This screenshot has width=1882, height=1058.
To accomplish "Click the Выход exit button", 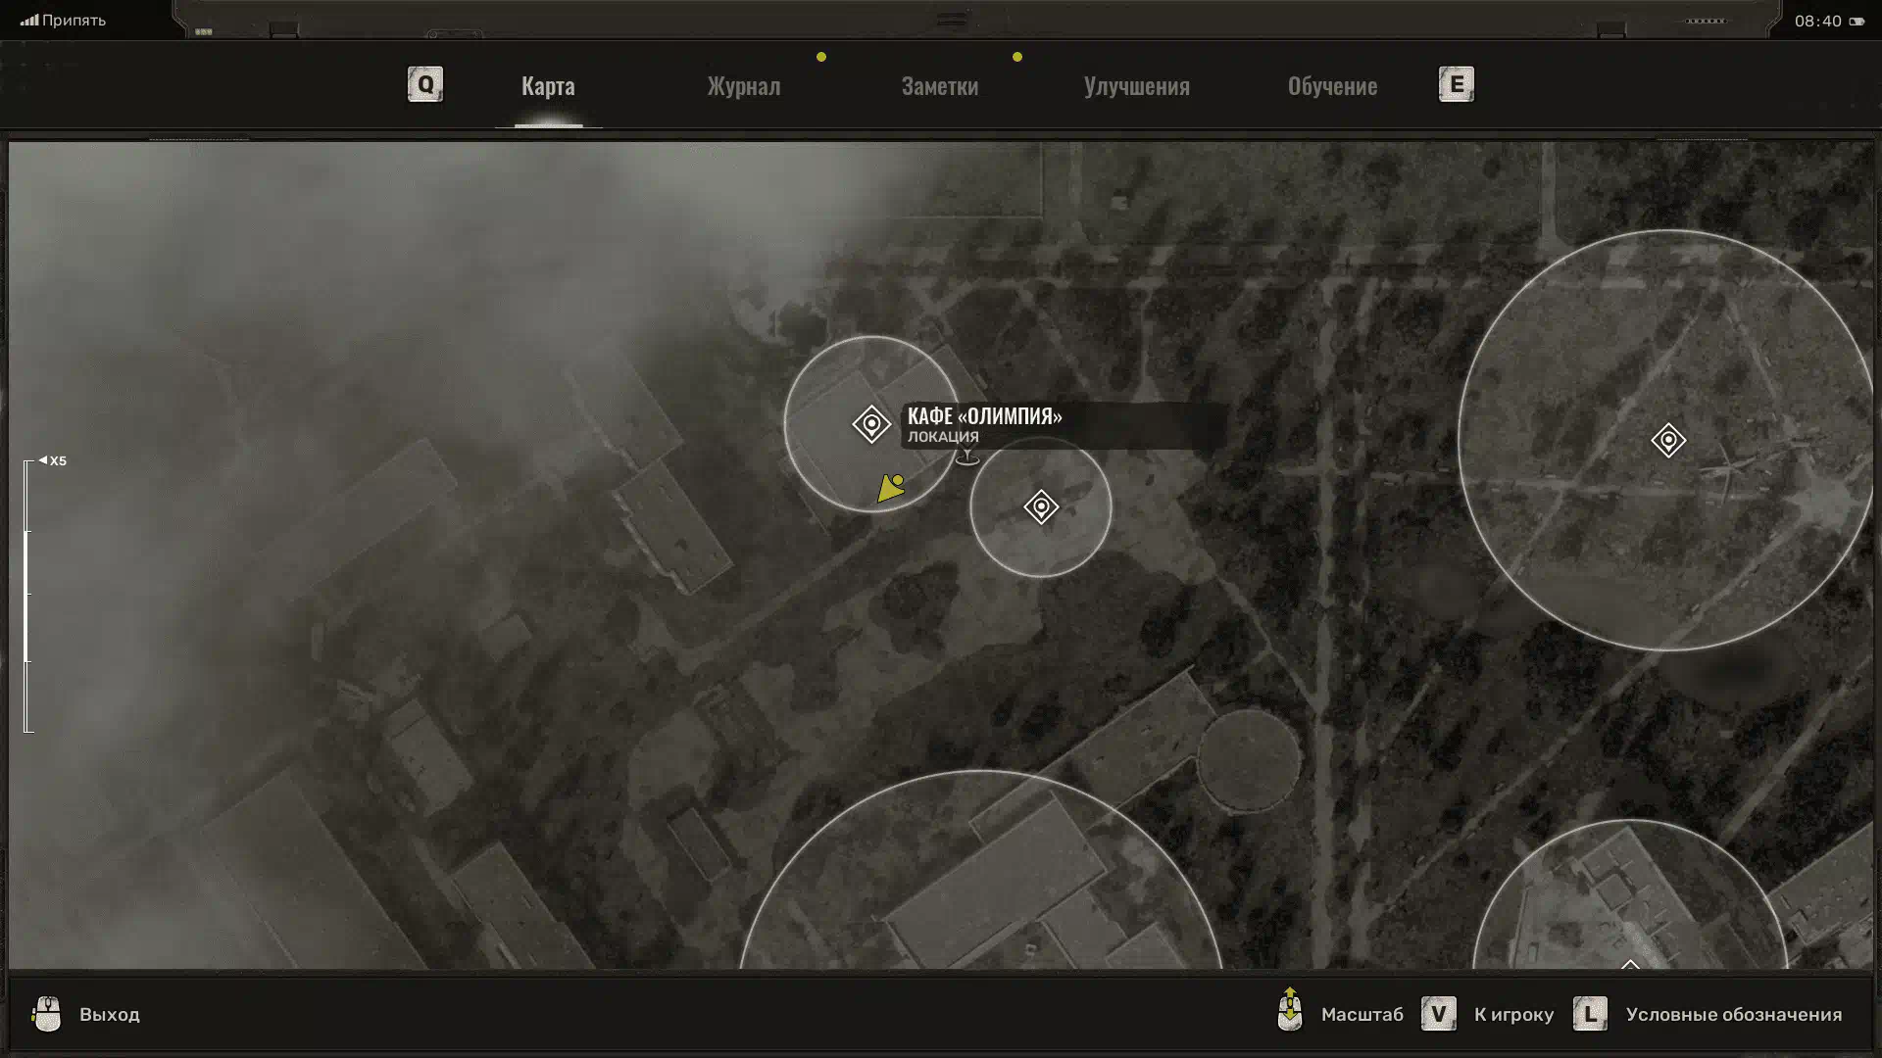I will pos(109,1014).
